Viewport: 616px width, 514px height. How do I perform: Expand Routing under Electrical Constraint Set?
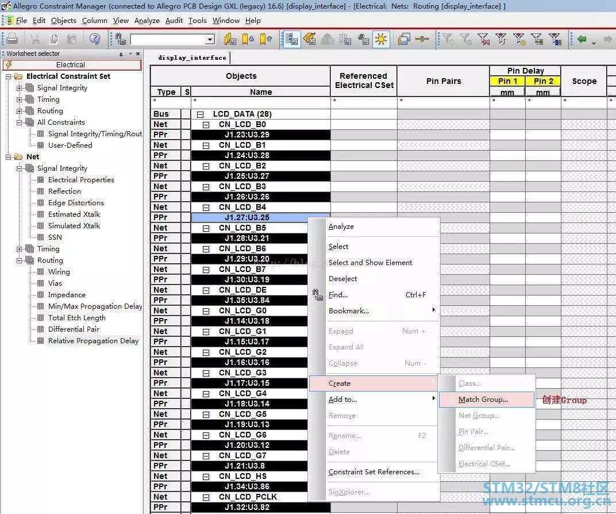(20, 111)
